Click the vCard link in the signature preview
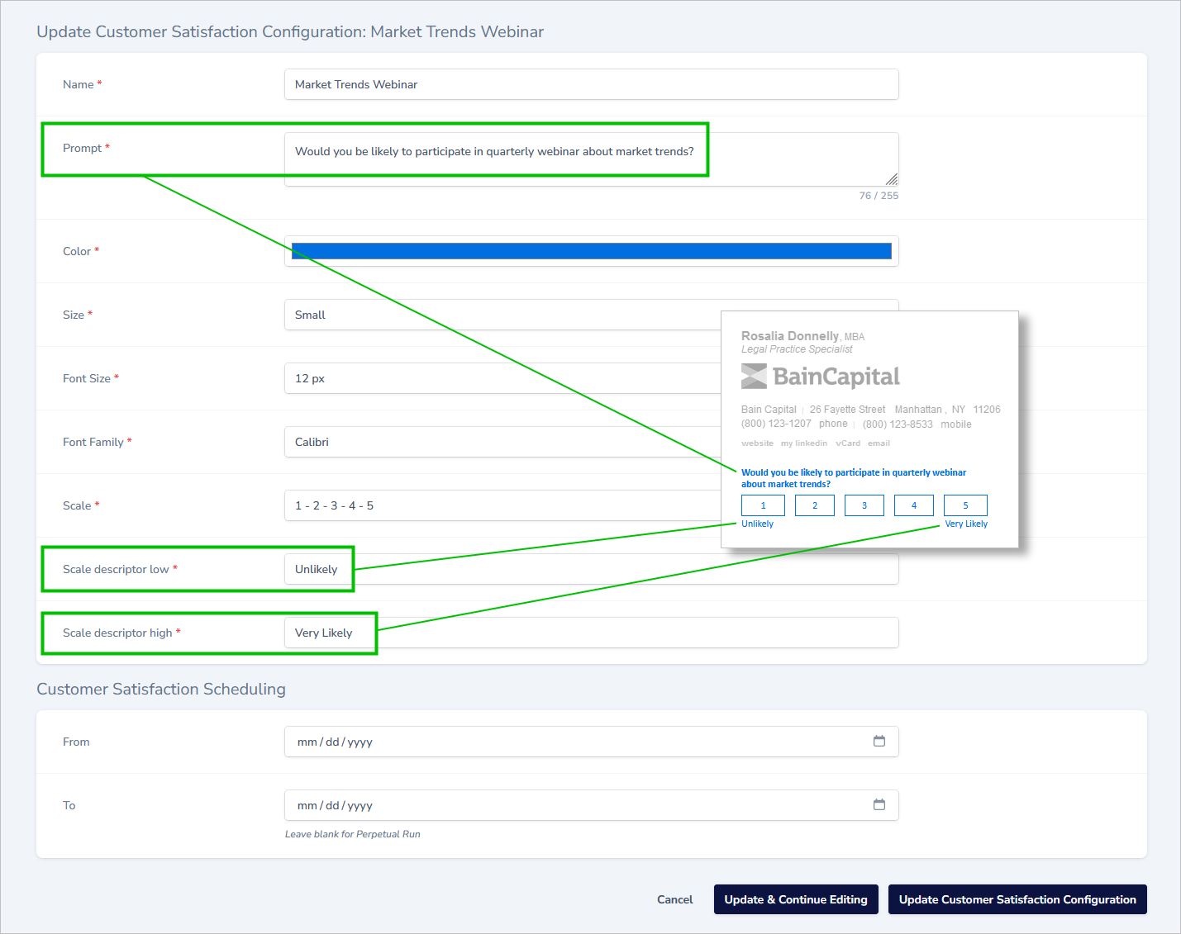This screenshot has width=1181, height=934. click(x=848, y=443)
